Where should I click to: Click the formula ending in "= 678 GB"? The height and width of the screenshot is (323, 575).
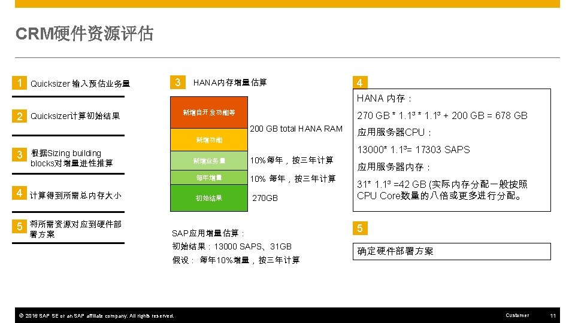point(442,115)
